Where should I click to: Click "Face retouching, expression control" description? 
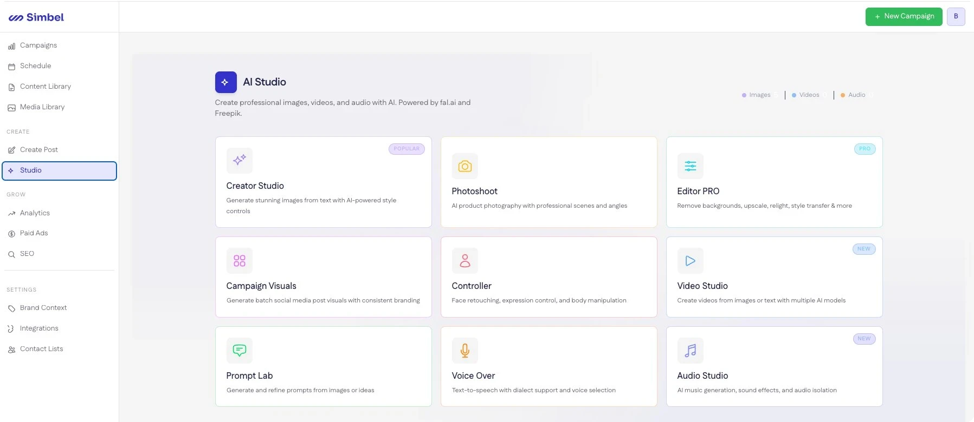tap(539, 300)
